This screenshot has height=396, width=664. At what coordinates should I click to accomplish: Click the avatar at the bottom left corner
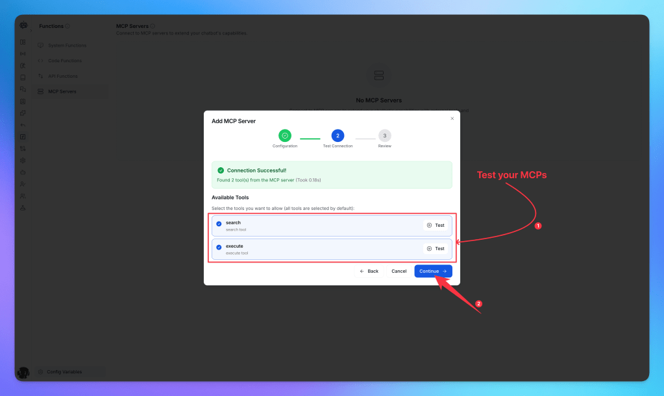(23, 371)
